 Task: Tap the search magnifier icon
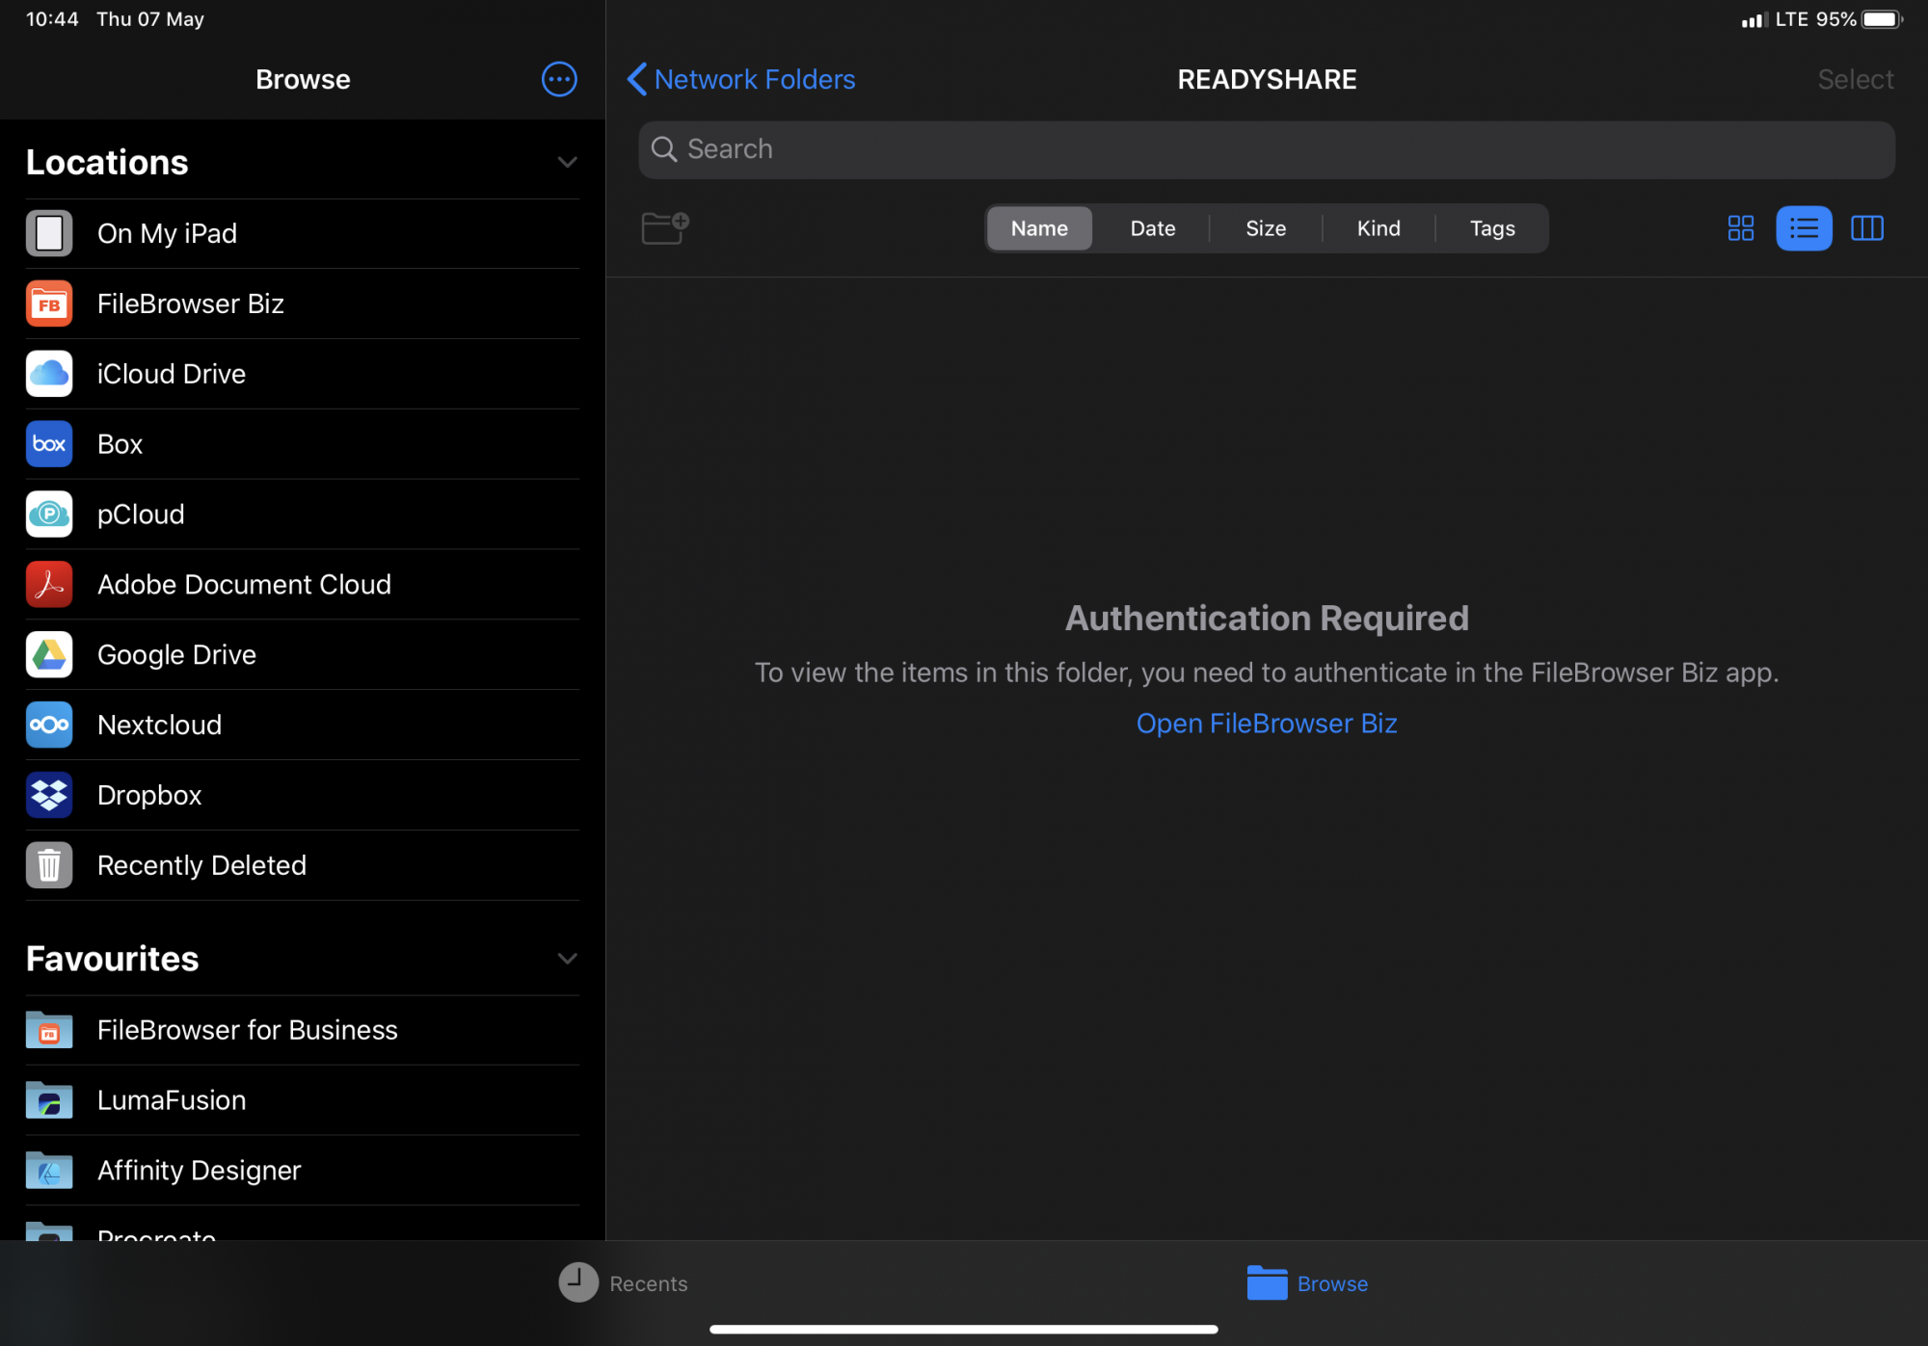tap(663, 149)
